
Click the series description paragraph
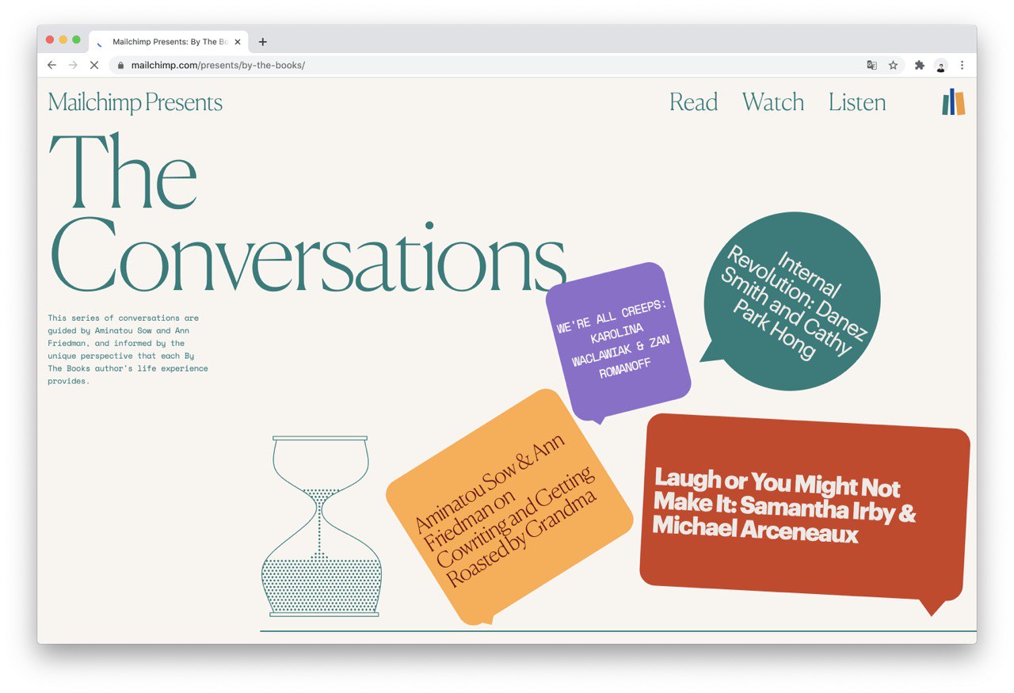pos(128,349)
